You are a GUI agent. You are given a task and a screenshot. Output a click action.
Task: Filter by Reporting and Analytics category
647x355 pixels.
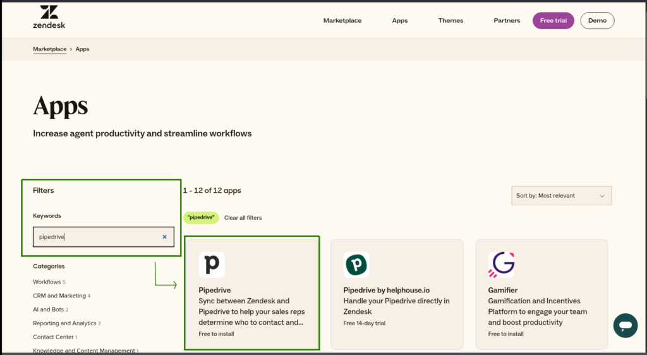coord(67,323)
